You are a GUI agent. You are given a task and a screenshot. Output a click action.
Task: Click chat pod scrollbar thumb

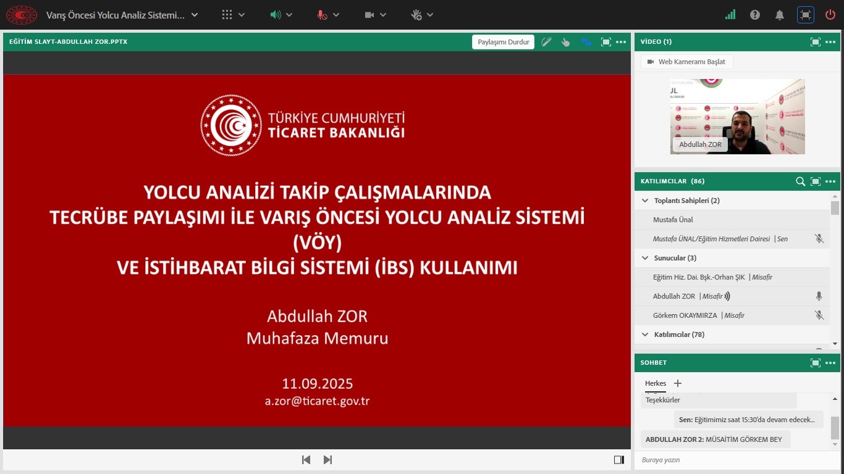pyautogui.click(x=835, y=428)
